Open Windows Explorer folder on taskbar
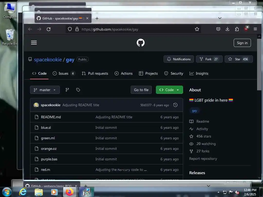The height and width of the screenshot is (197, 263). tap(39, 192)
